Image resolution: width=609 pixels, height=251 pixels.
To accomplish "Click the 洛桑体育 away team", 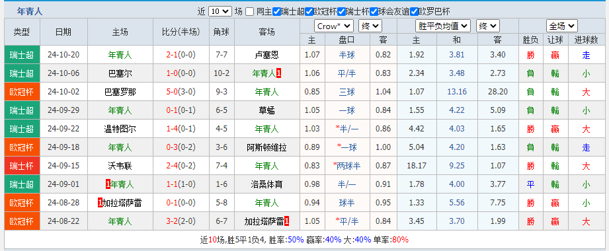I will (x=267, y=184).
